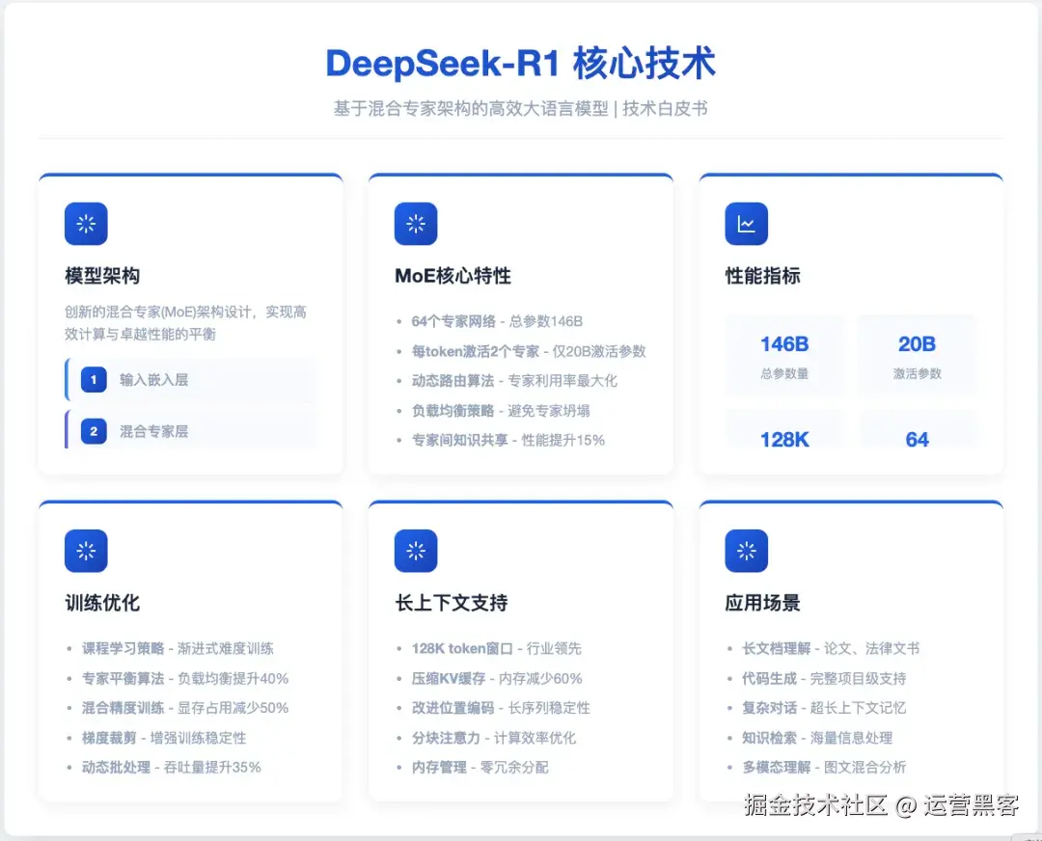Image resolution: width=1042 pixels, height=841 pixels.
Task: Click the MoE核心特性 card icon
Action: point(415,224)
